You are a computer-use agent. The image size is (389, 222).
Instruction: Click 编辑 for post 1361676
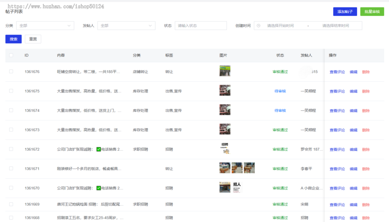pyautogui.click(x=353, y=72)
